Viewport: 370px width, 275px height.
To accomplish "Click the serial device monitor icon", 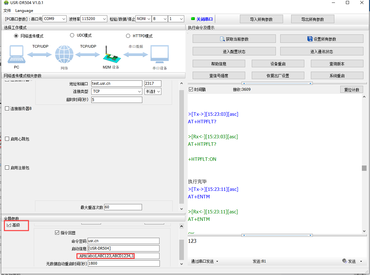I will (x=160, y=54).
